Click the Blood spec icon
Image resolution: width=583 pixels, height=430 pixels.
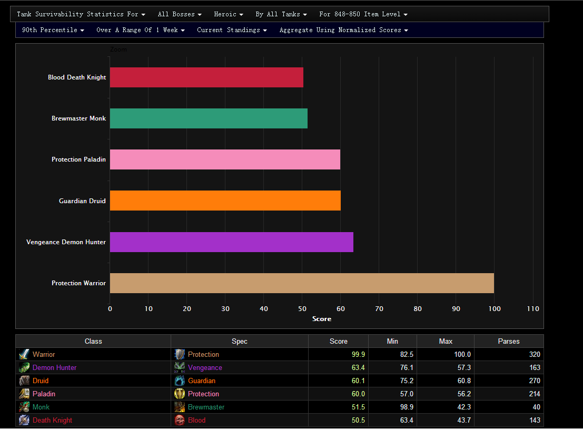tap(180, 421)
